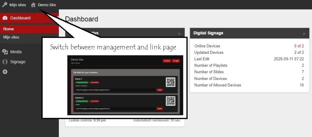Open the Signage menu label

point(18,62)
